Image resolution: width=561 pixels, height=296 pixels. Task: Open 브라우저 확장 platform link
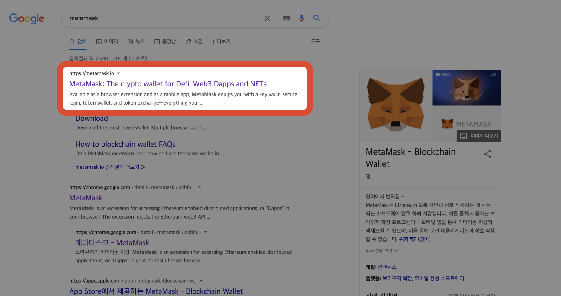397,278
